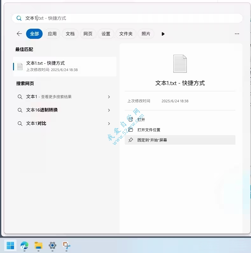This screenshot has height=253, width=251.
Task: Click the back arrow in search panel
Action: [19, 34]
